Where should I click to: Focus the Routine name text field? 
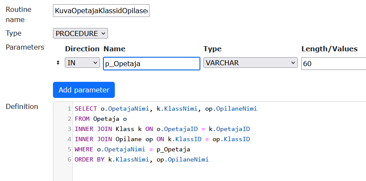101,11
